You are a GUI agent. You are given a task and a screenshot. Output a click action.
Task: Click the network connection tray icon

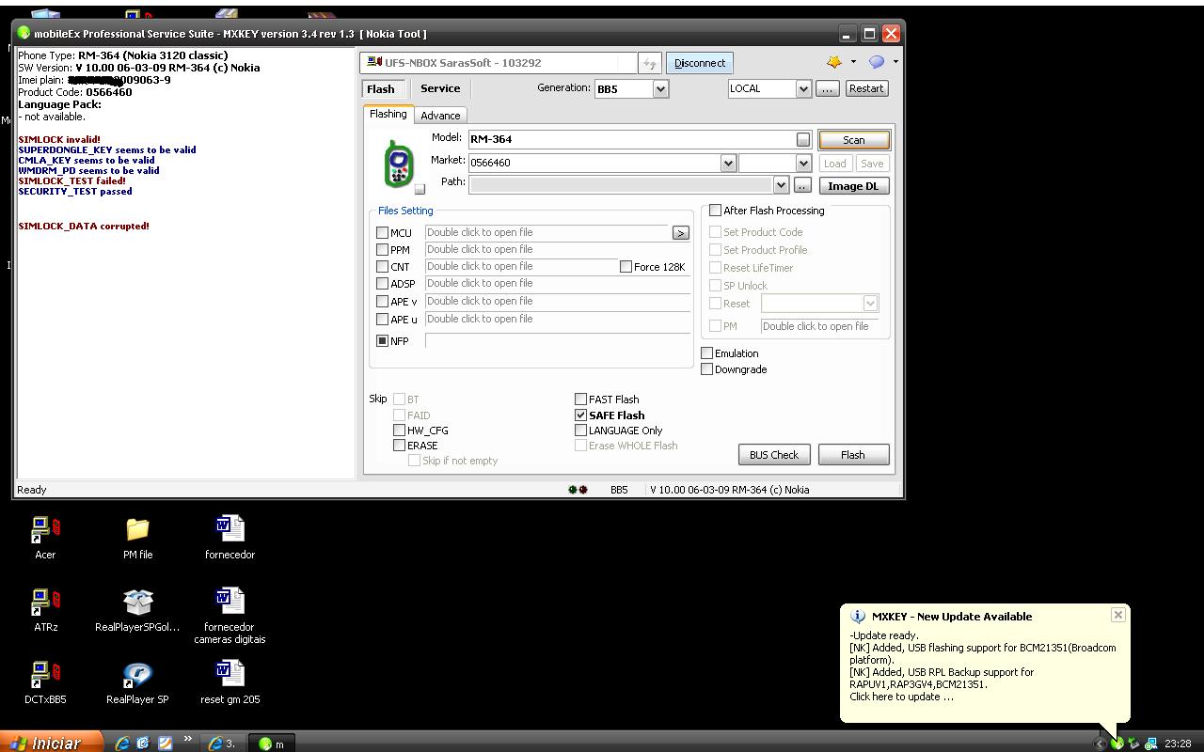[1149, 744]
